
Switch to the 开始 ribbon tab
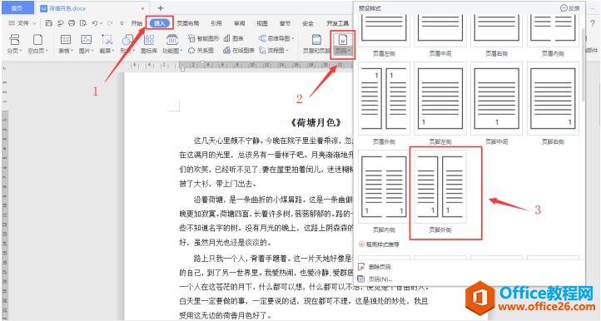point(137,23)
